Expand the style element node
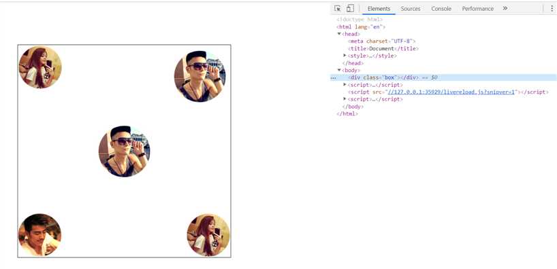The image size is (557, 269). pyautogui.click(x=345, y=55)
